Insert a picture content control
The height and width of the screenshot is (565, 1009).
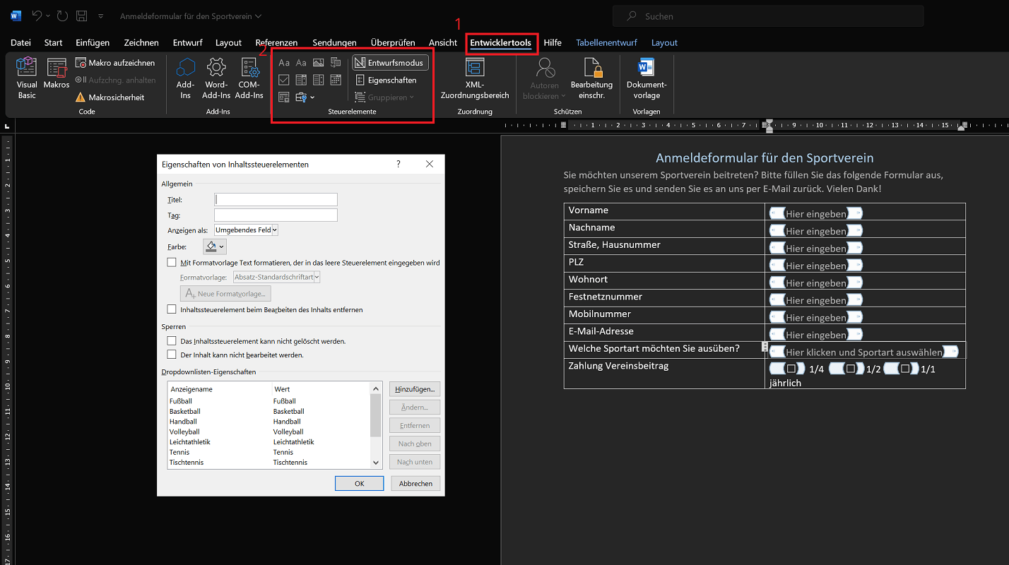pos(318,63)
